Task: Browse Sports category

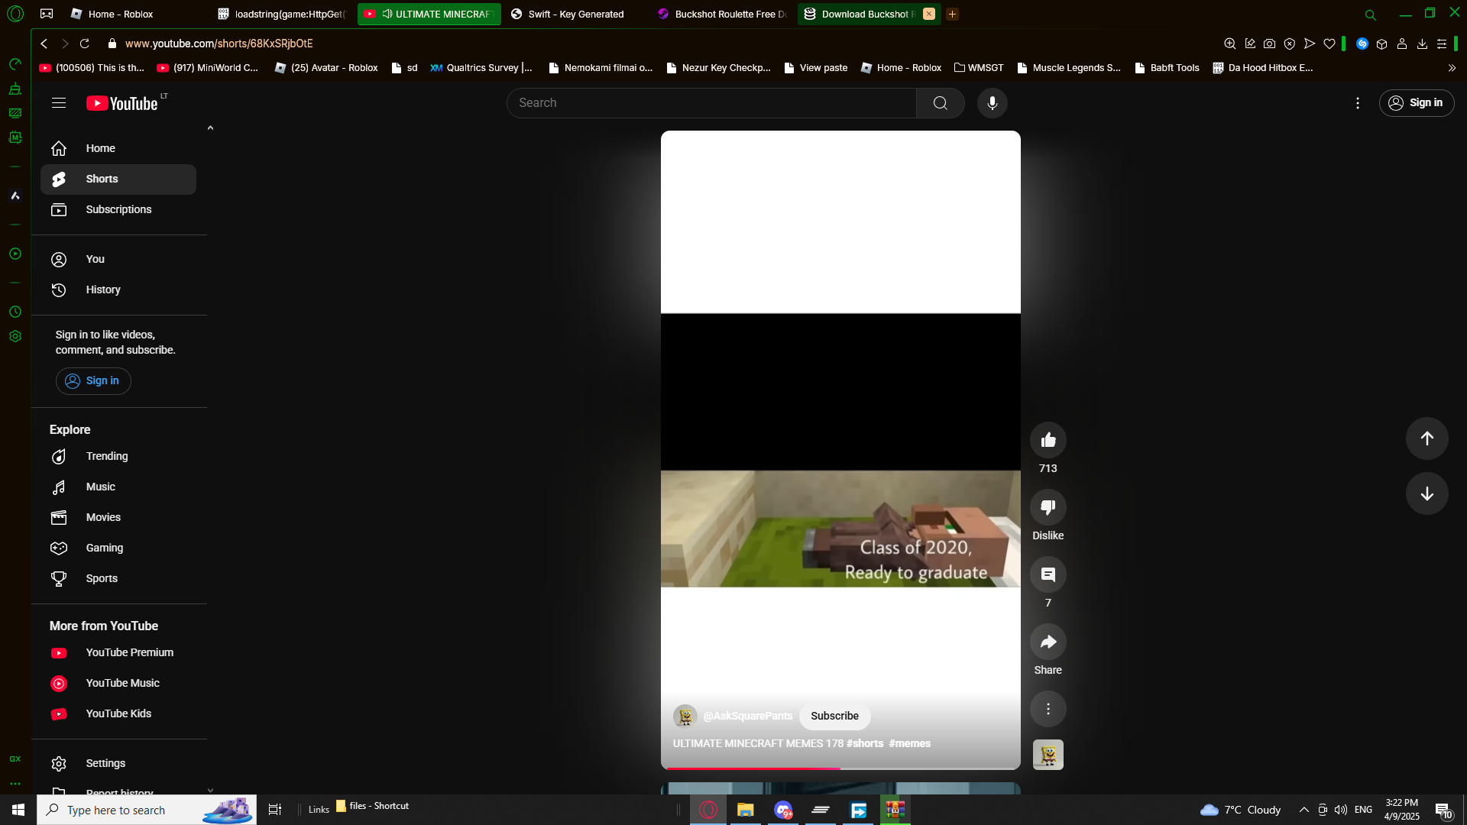Action: (x=118, y=578)
